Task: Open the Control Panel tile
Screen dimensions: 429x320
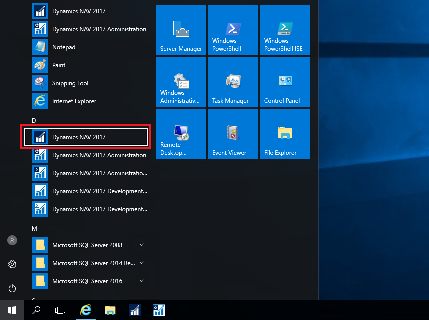Action: [285, 82]
